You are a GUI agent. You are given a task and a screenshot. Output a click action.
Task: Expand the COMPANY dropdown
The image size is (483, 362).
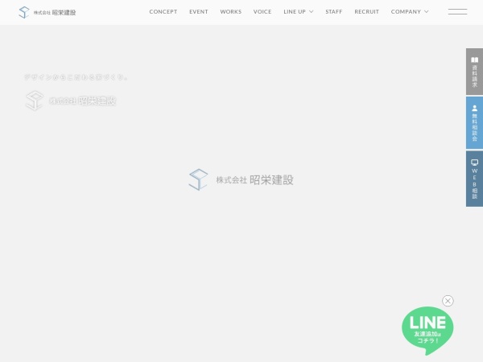click(x=410, y=12)
